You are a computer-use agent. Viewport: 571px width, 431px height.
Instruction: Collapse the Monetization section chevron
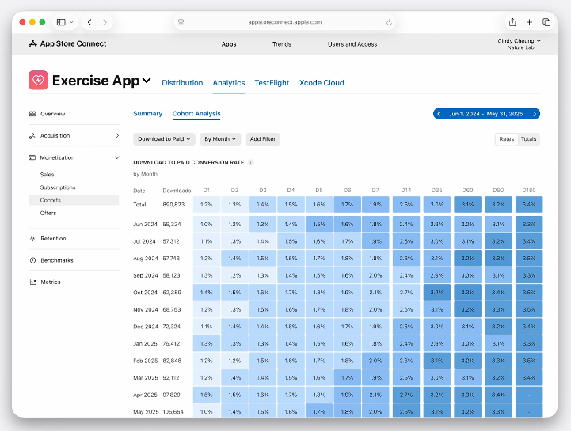point(117,157)
